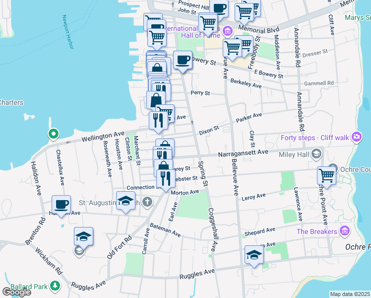
Task: Click the Morton Ave street label
Action: (x=185, y=192)
